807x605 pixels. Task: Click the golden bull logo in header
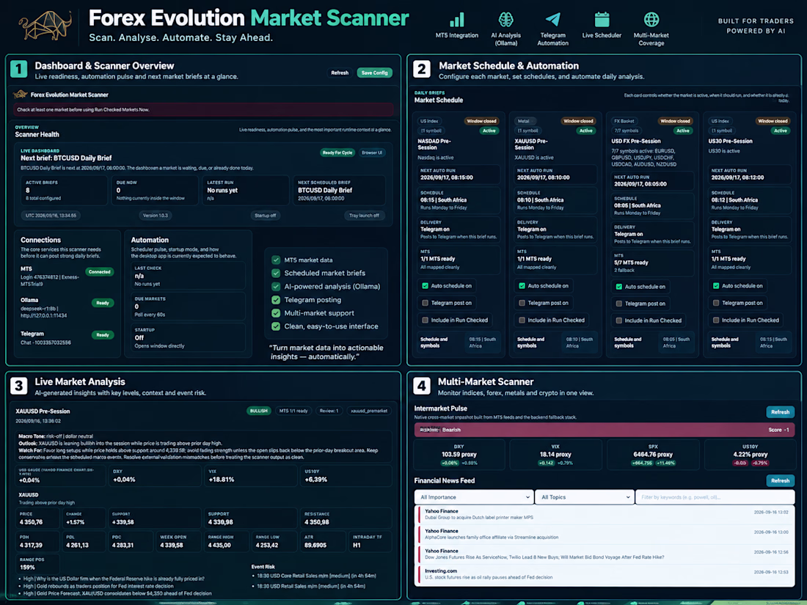point(45,25)
